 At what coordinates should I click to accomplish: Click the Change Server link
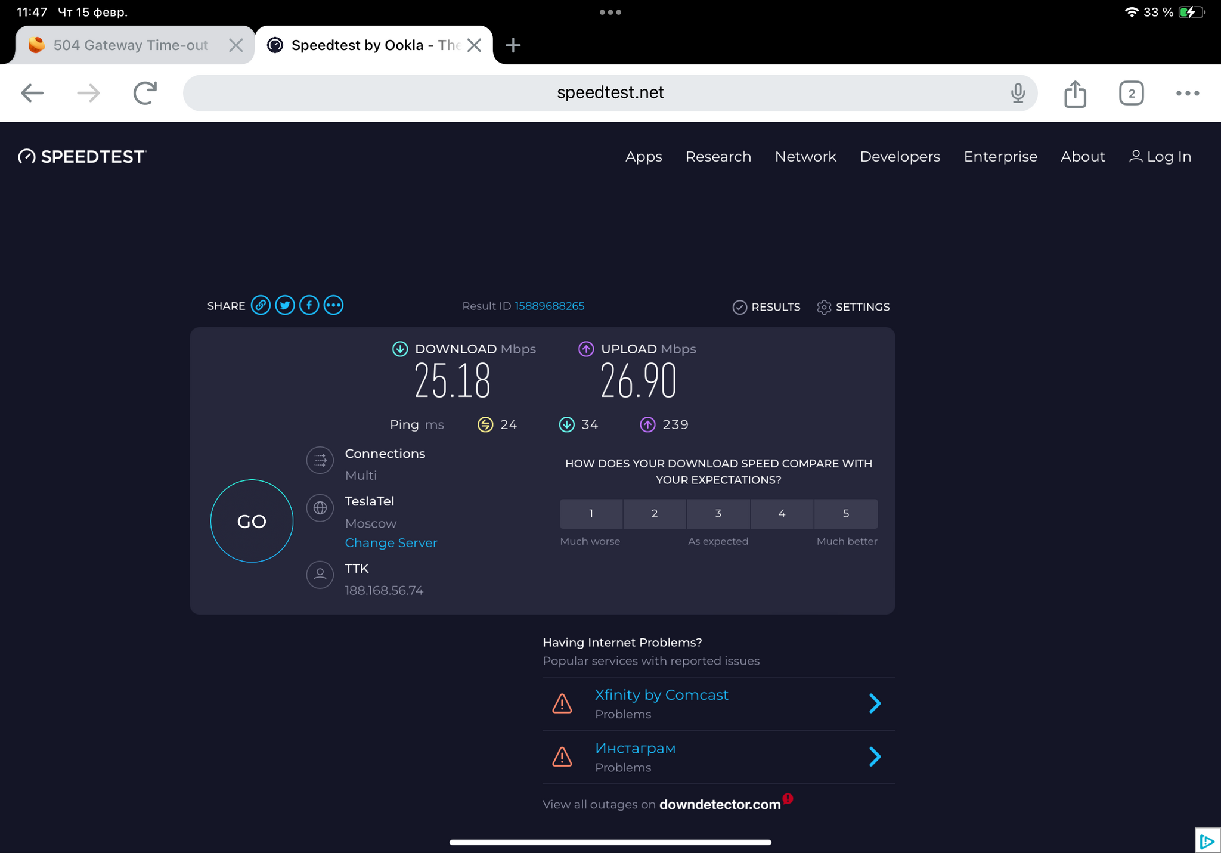tap(391, 542)
